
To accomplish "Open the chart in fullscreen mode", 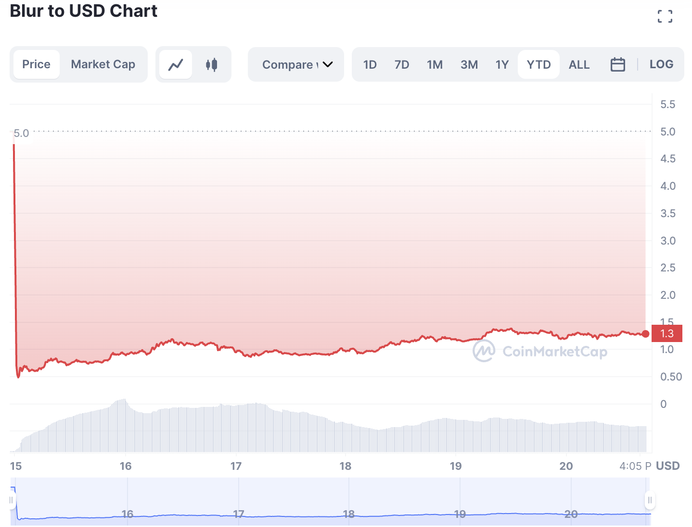I will tap(665, 16).
